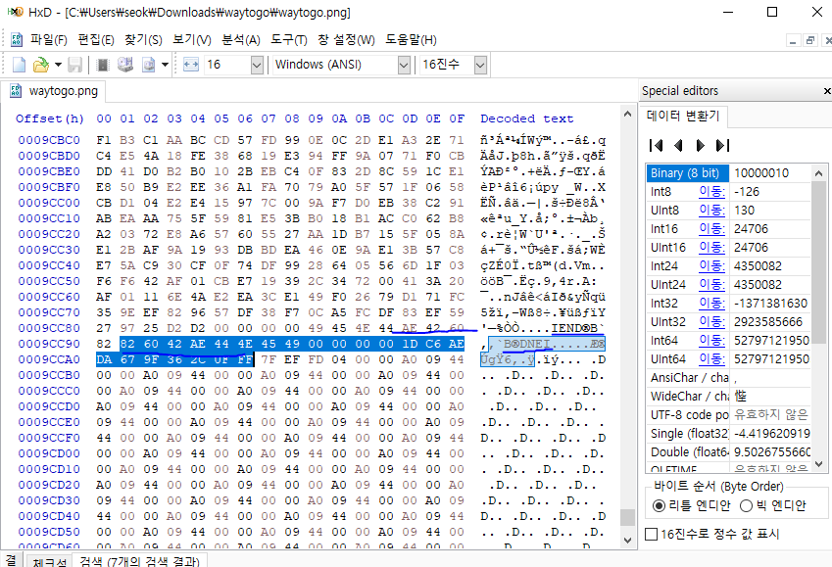
Task: Click data inspector scroll down arrow
Action: tap(818, 464)
